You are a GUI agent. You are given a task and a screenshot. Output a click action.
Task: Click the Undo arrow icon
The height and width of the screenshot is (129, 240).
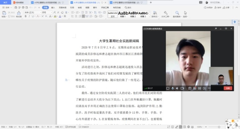click(x=31, y=7)
